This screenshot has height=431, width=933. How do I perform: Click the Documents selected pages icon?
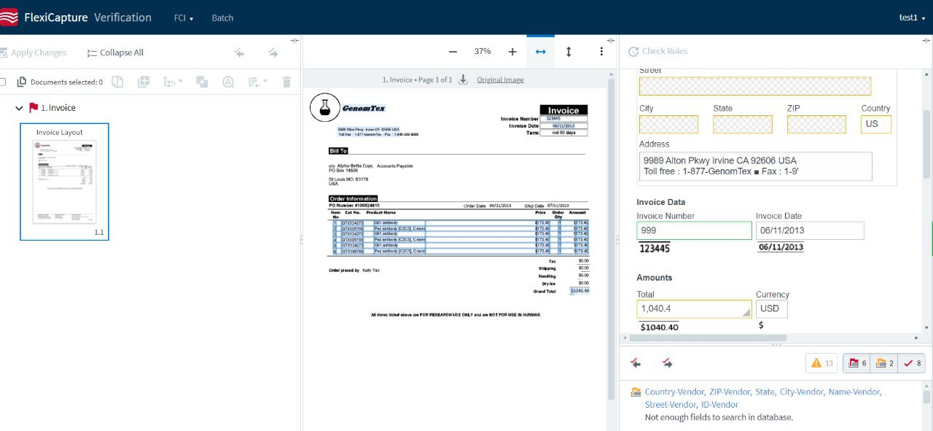click(21, 82)
